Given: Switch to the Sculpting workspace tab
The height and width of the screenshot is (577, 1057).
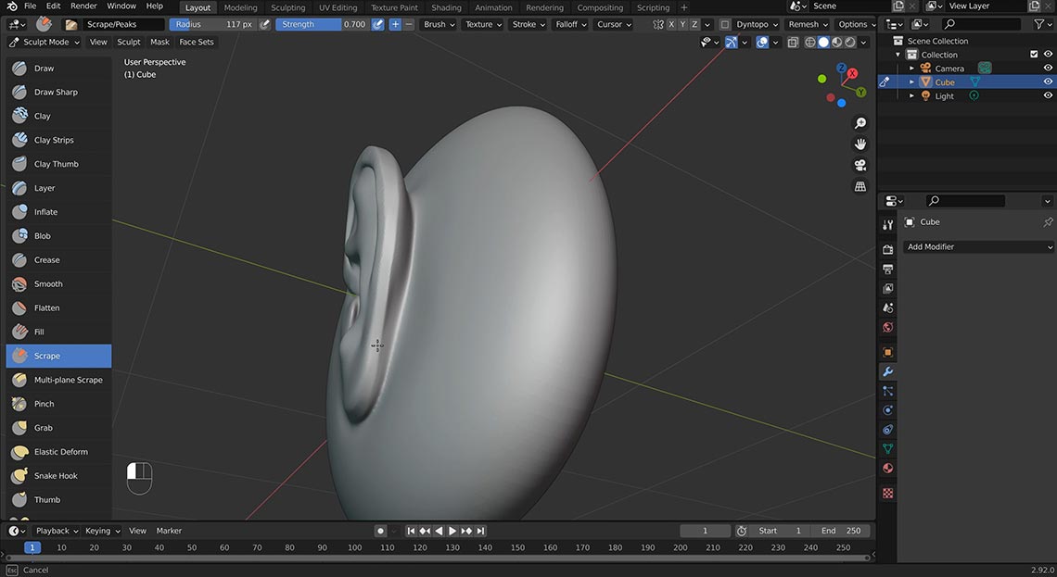Looking at the screenshot, I should pos(287,7).
